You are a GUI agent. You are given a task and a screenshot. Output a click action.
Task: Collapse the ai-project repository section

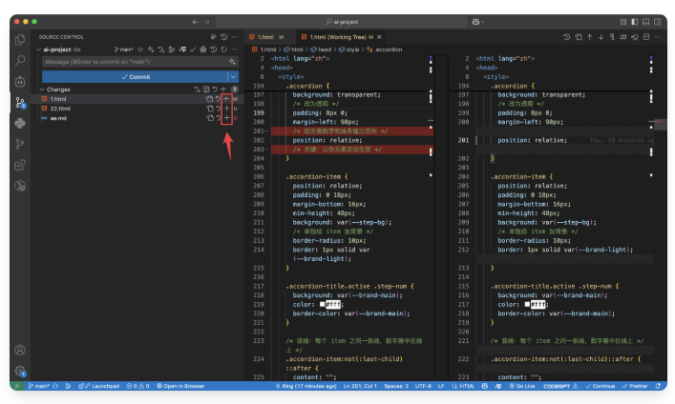click(x=39, y=50)
